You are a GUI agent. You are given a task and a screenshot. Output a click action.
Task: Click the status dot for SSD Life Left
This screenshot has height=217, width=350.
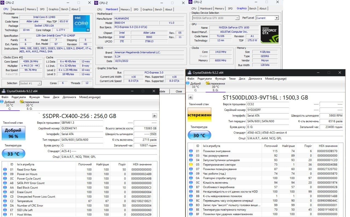[5, 210]
